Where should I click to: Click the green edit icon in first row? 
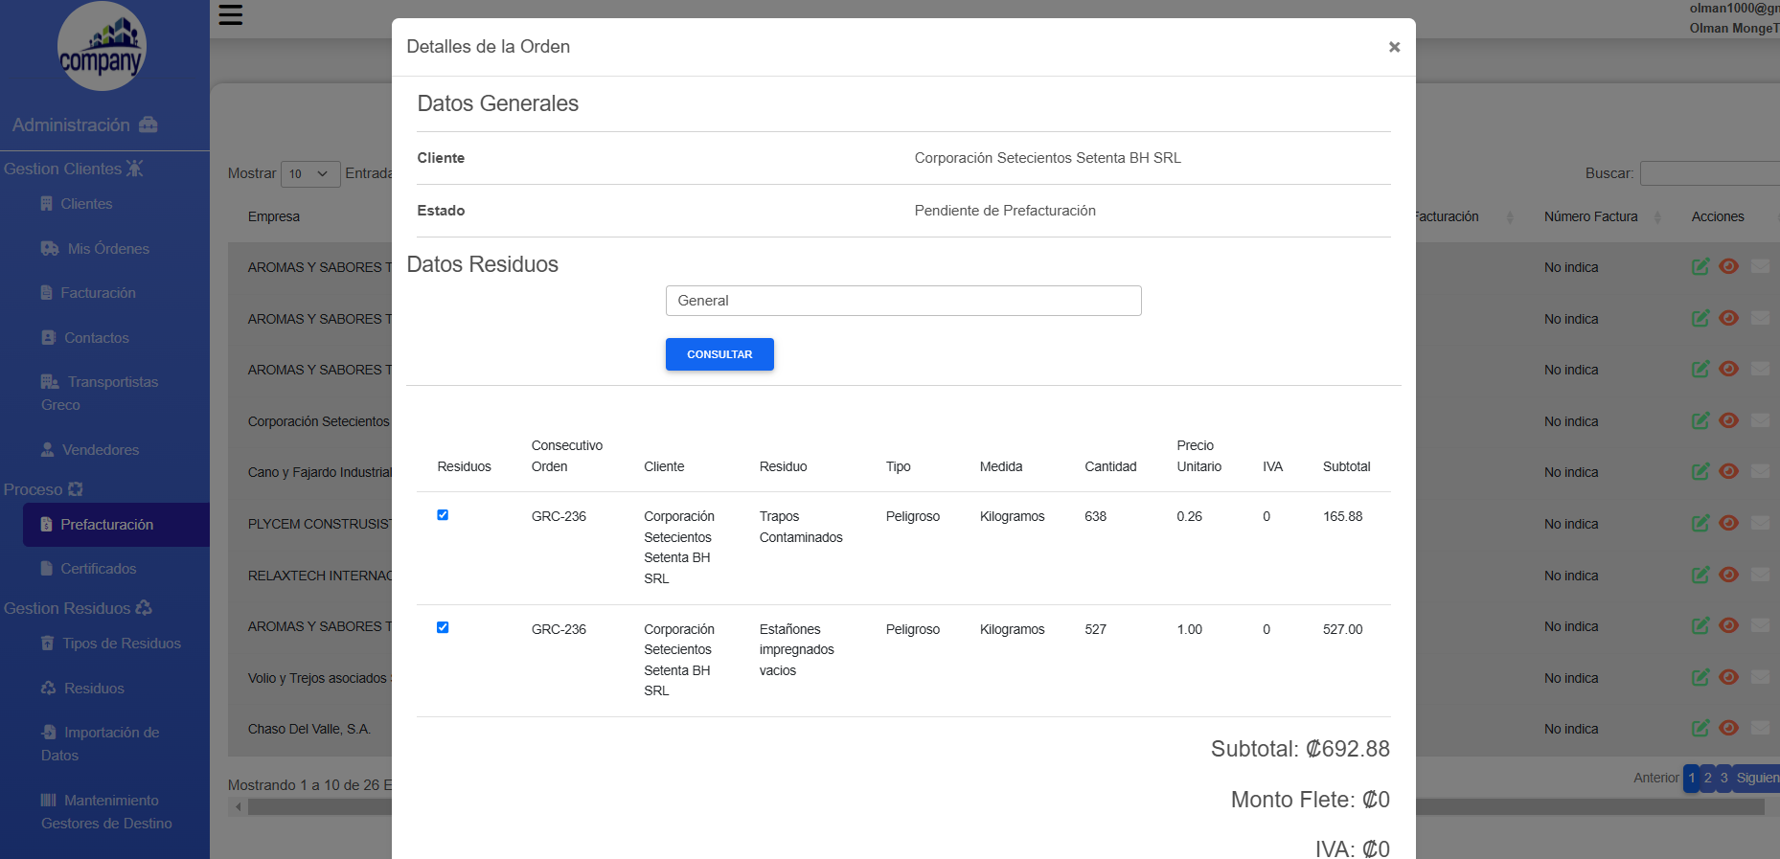tap(1700, 267)
